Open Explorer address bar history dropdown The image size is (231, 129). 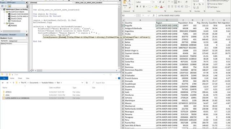tap(82, 83)
